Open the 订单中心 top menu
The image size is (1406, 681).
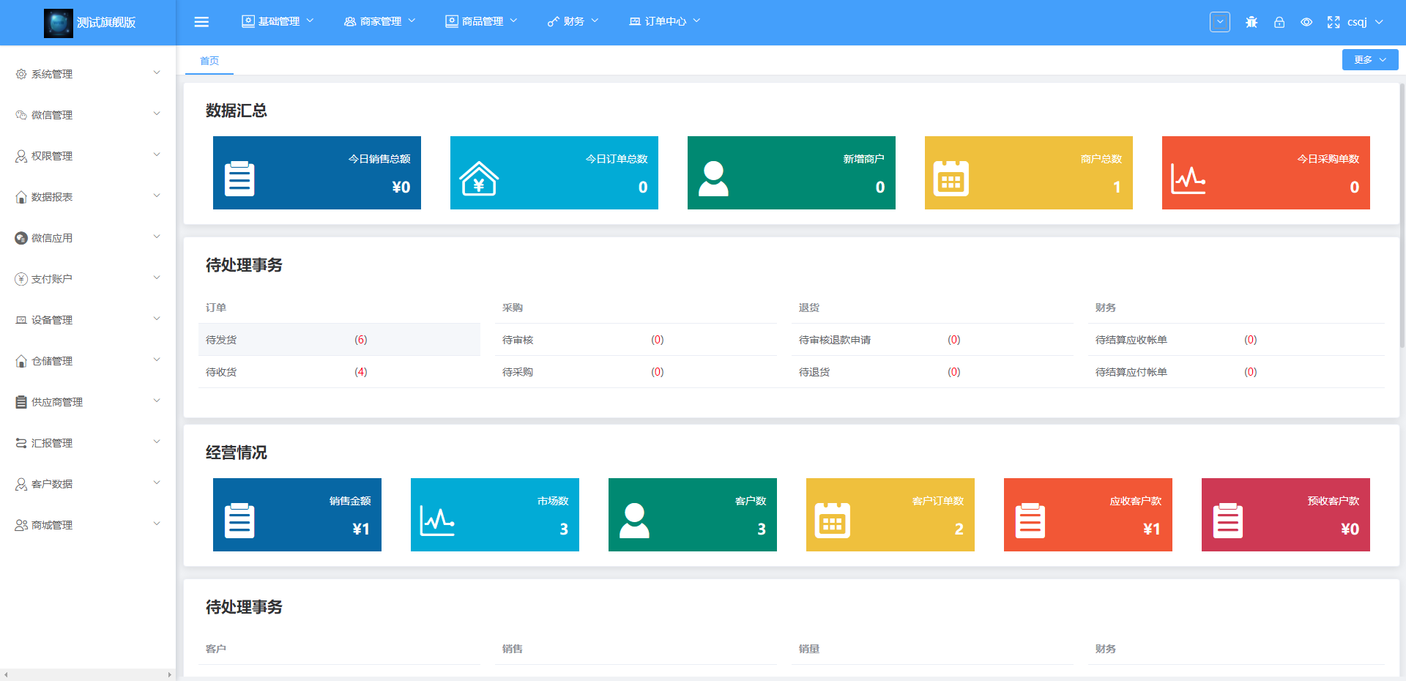click(x=664, y=21)
